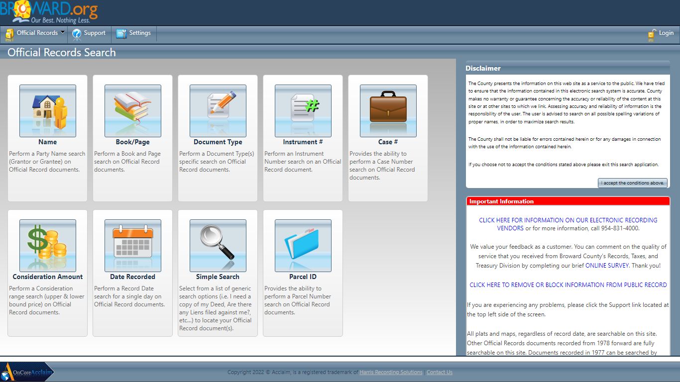
Task: Open the Name search house icon
Action: click(x=48, y=111)
